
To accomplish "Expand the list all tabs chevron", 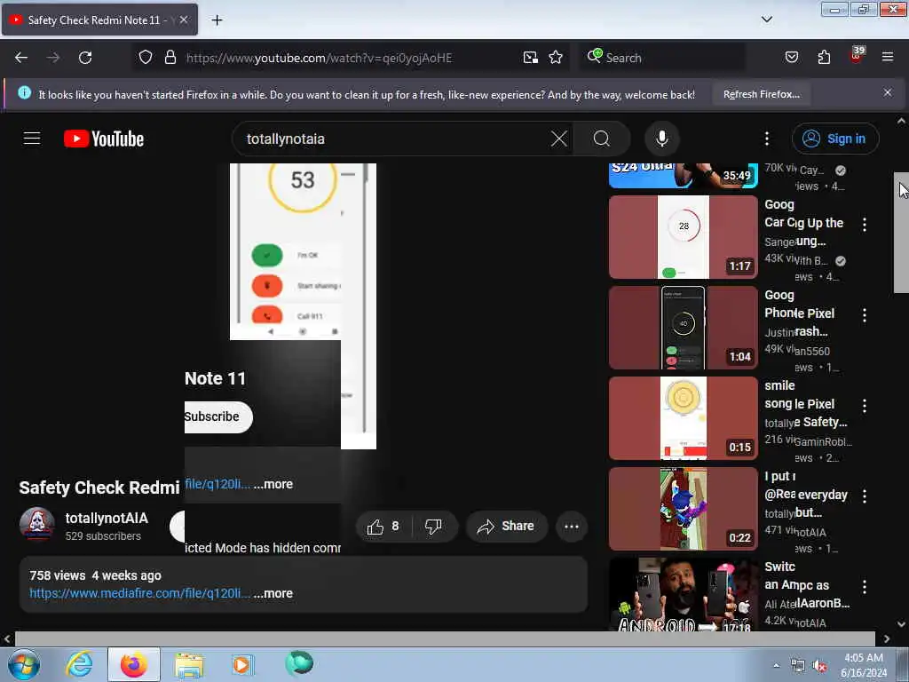I will [766, 20].
